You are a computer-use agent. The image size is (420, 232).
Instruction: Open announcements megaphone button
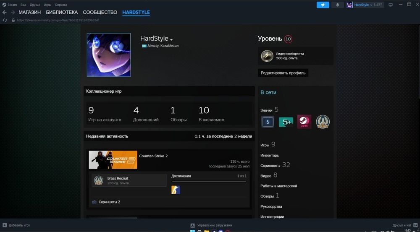pyautogui.click(x=323, y=5)
